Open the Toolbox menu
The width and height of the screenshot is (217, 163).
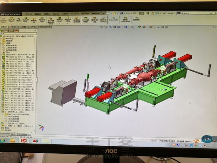[x=75, y=14]
